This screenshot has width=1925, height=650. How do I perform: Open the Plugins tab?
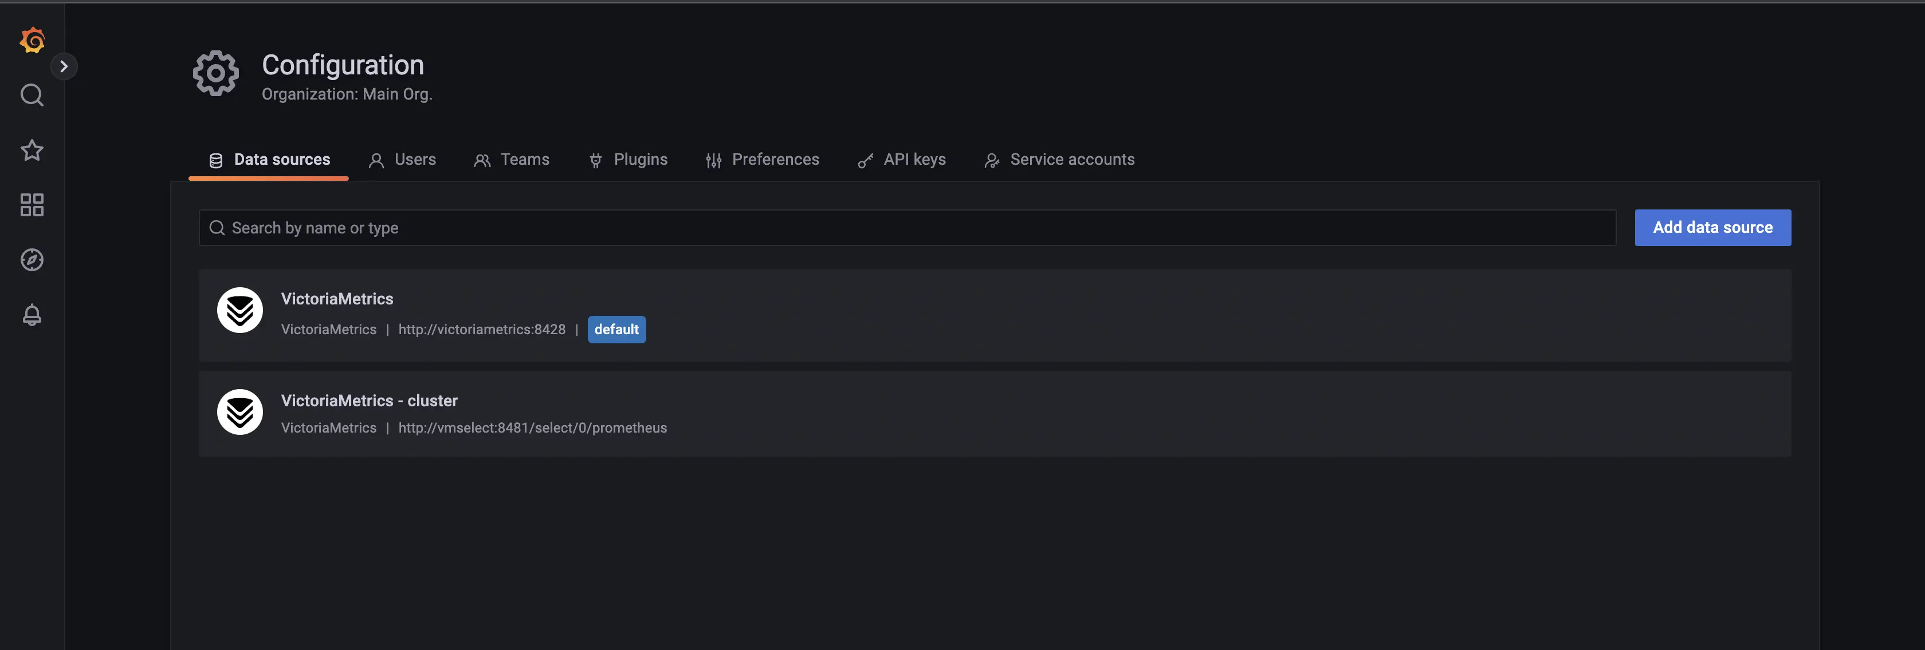(628, 160)
